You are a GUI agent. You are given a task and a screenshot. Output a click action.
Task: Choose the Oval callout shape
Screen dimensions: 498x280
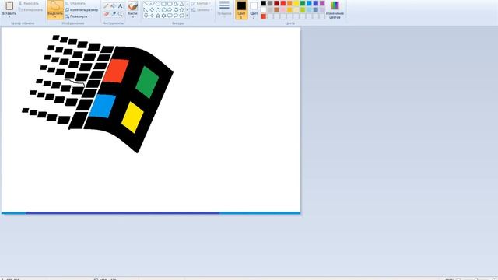coord(176,16)
